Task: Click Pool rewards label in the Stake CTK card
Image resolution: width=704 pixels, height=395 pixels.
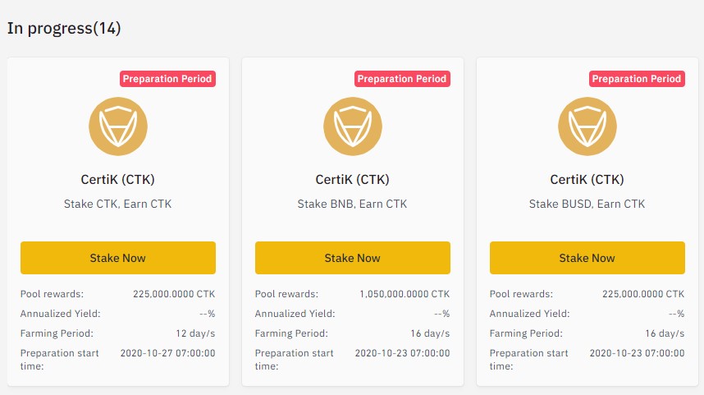Action: click(x=52, y=294)
